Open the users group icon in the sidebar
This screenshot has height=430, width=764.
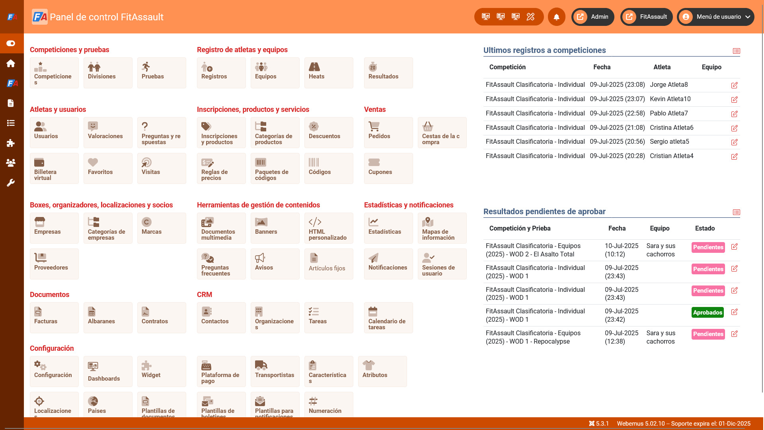(x=11, y=163)
